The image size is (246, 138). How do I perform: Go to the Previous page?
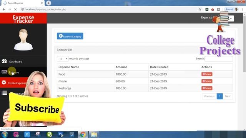(209, 96)
